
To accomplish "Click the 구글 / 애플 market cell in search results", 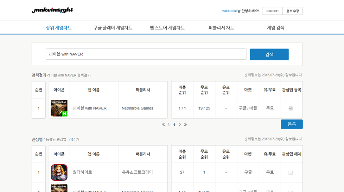I will (x=248, y=108).
